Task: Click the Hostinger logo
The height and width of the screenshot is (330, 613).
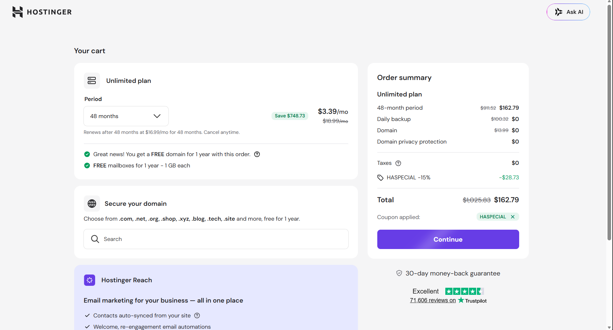Action: 42,12
